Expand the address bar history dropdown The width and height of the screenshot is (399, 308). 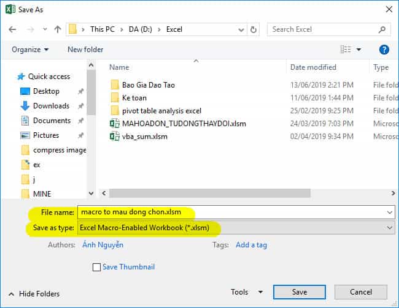coord(241,30)
